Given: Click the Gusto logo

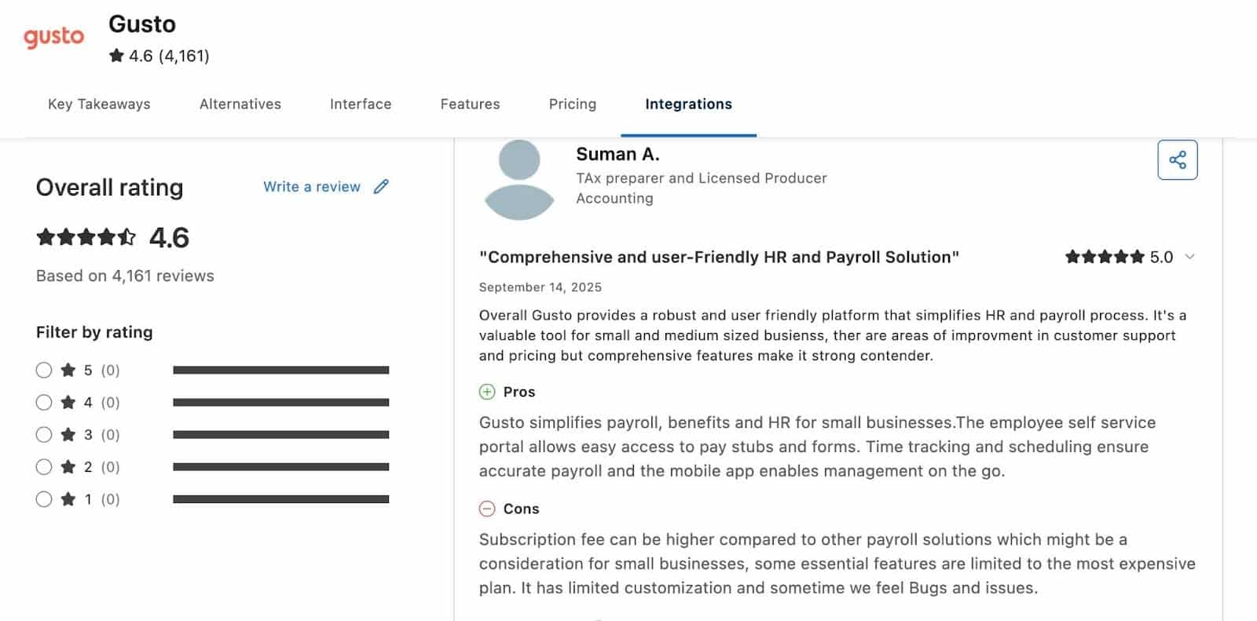Looking at the screenshot, I should coord(53,37).
